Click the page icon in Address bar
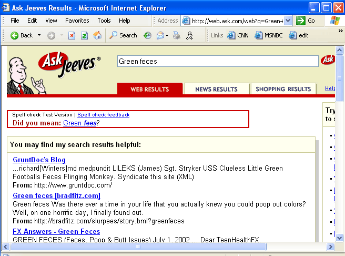This screenshot has width=345, height=256. (x=186, y=21)
